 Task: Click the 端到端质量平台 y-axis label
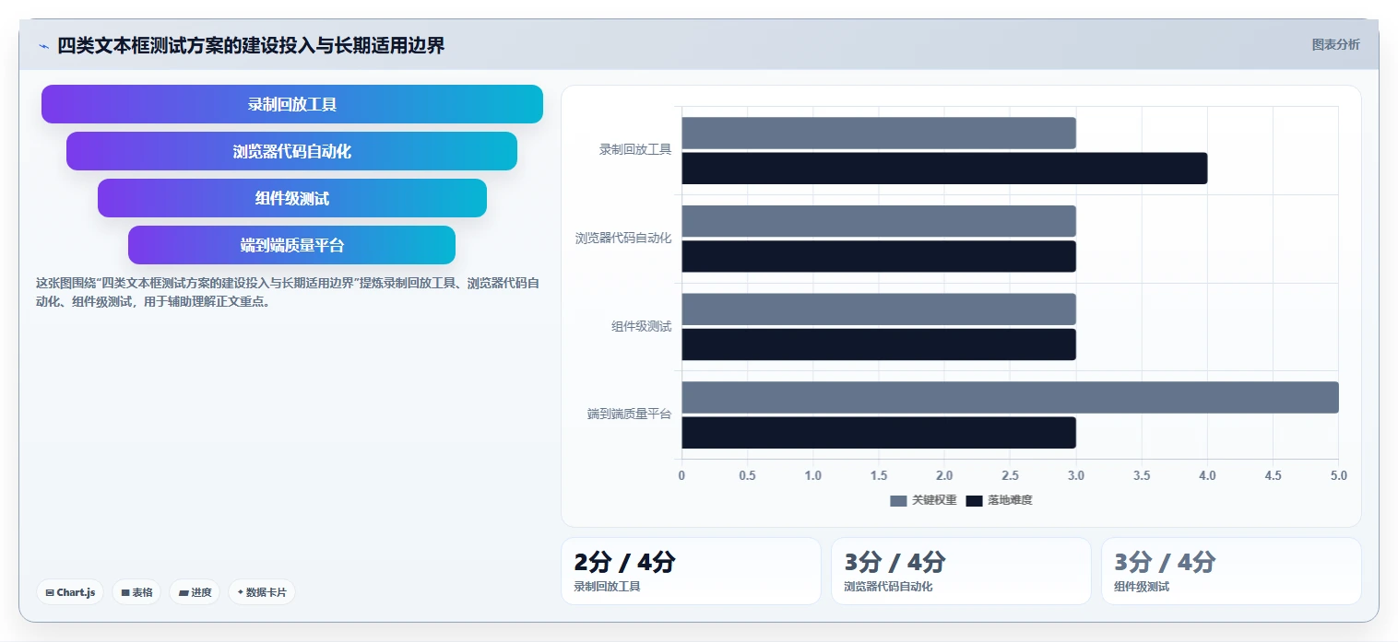coord(630,414)
